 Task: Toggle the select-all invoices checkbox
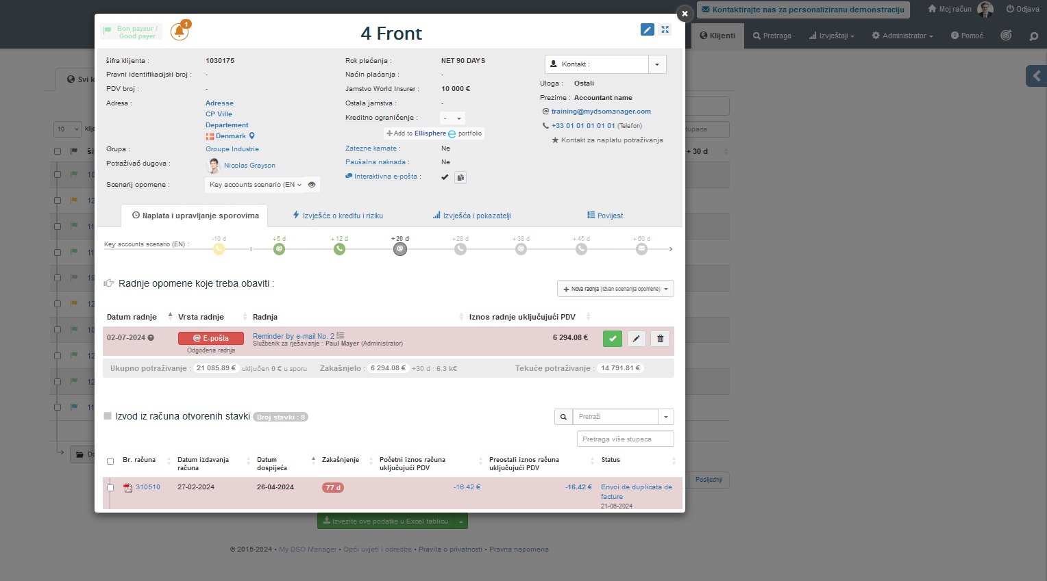110,461
